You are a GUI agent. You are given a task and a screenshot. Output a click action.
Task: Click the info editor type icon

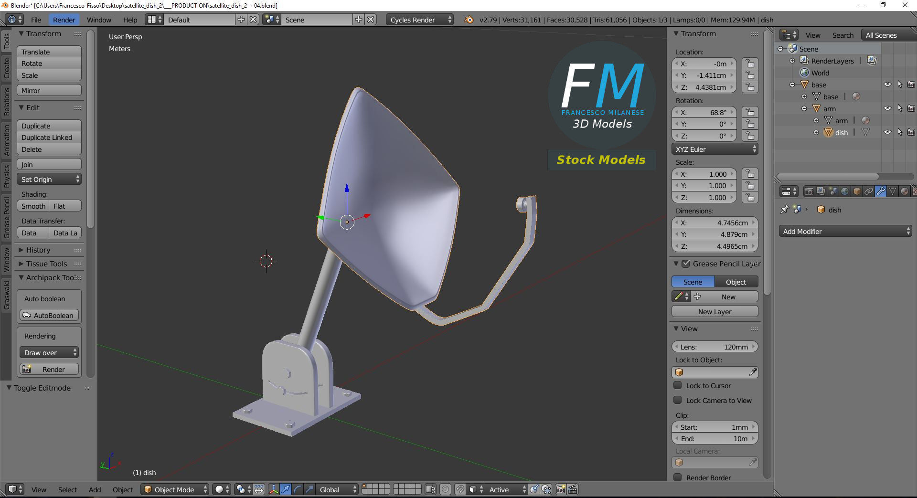15,20
